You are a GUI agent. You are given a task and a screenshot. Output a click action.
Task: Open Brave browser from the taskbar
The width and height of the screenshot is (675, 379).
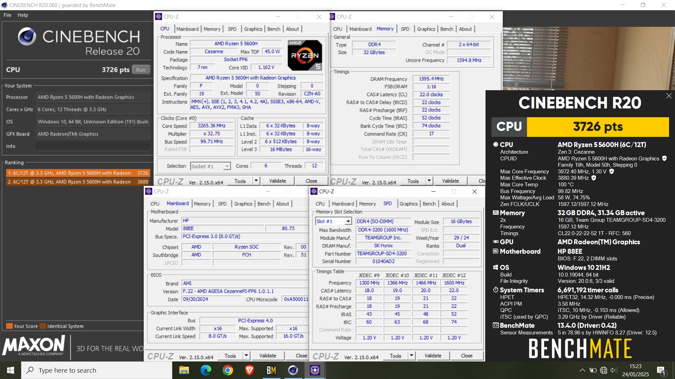pos(250,370)
